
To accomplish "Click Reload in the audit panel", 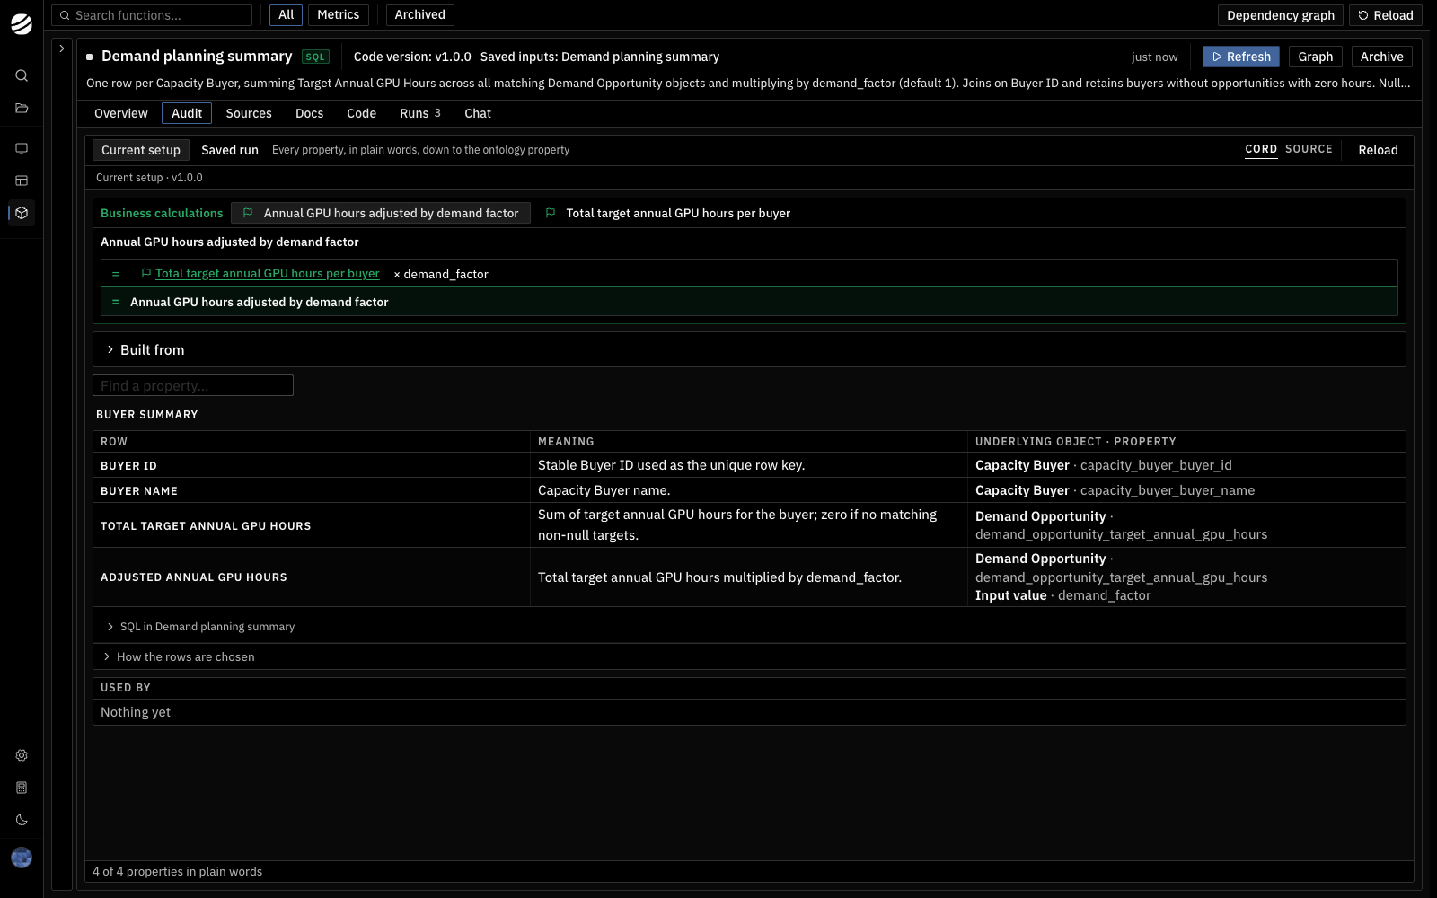I will point(1378,150).
